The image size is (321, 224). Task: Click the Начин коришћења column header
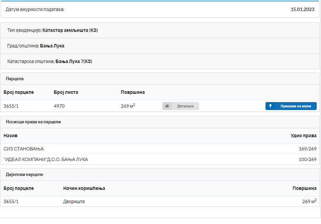tap(84, 188)
